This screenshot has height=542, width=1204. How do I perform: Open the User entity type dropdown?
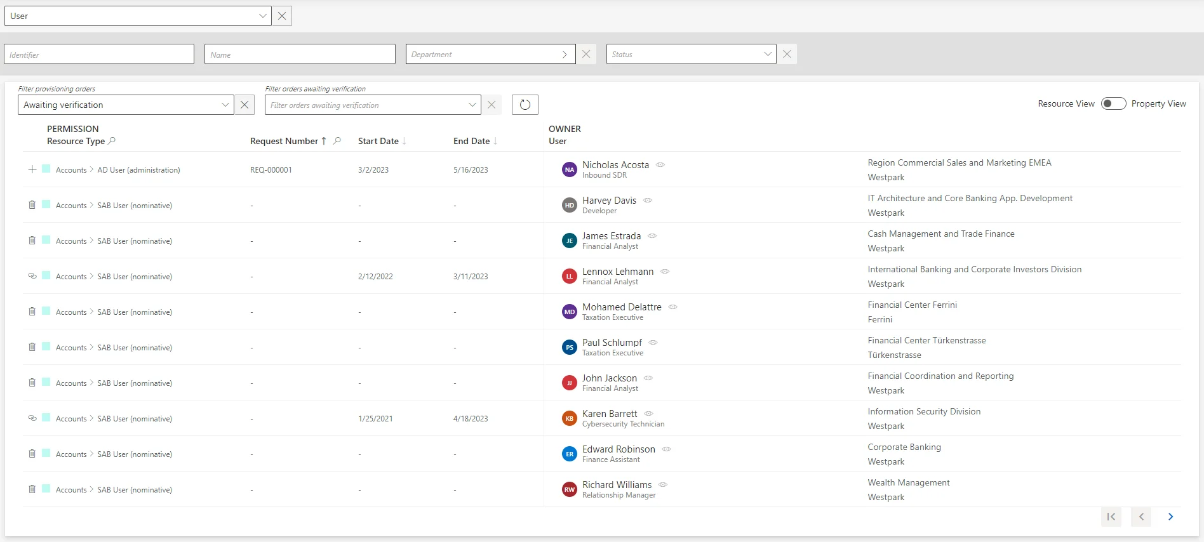pyautogui.click(x=138, y=16)
